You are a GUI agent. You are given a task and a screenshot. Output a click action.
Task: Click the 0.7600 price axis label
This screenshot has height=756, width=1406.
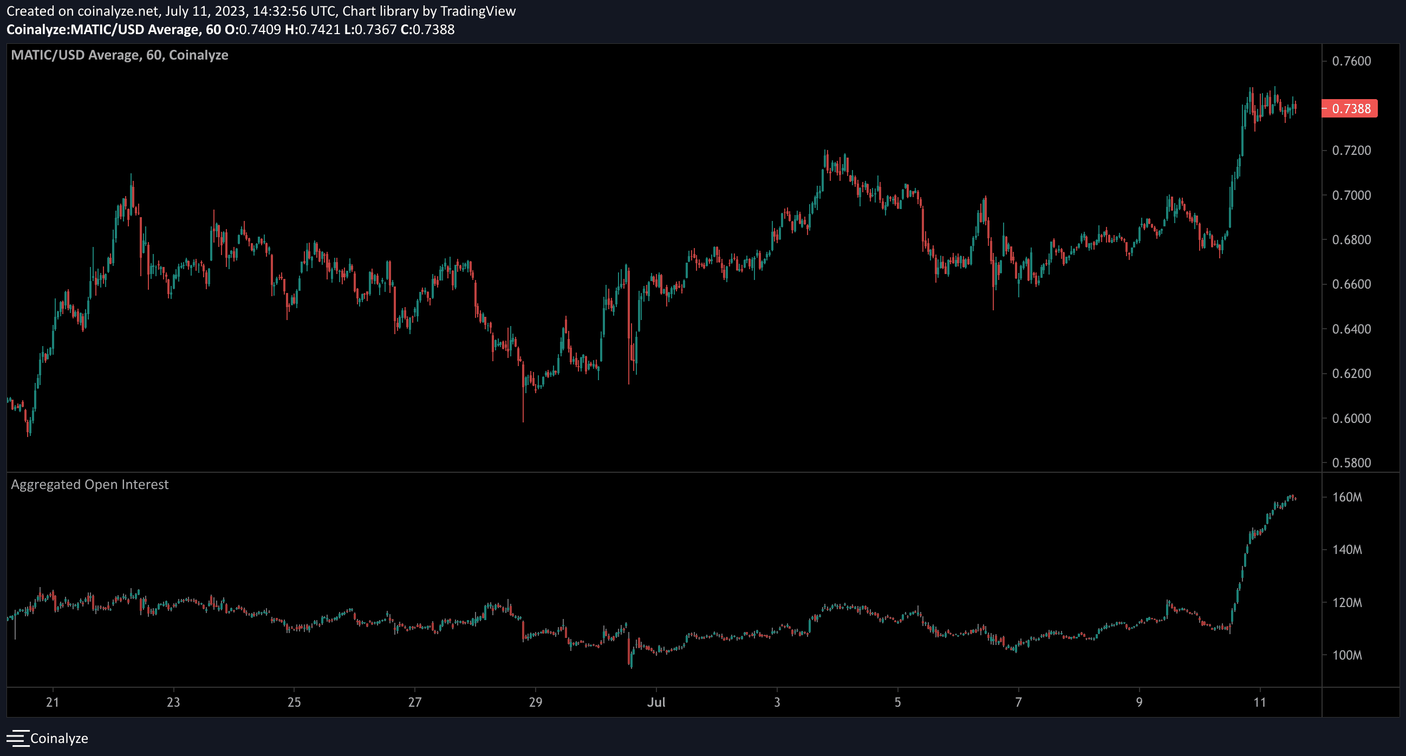1351,61
